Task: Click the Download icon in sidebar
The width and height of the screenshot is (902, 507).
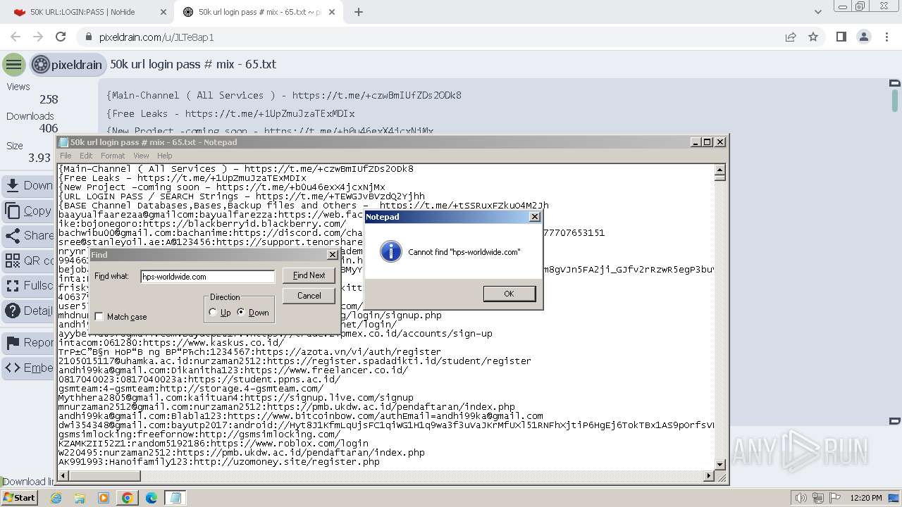Action: click(13, 185)
